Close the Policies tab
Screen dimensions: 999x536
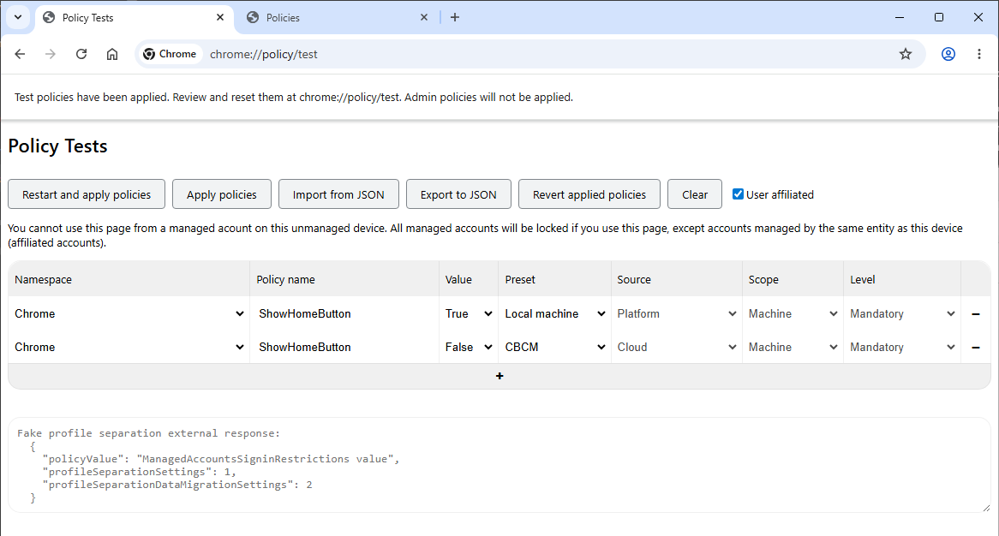(x=424, y=17)
